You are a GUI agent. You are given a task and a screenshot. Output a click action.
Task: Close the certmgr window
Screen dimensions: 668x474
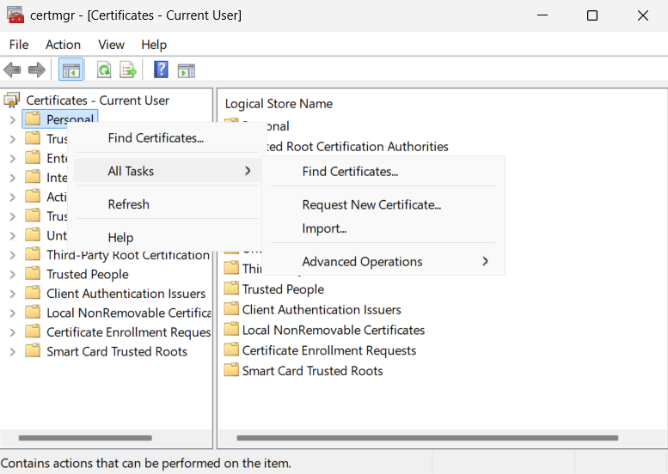(643, 15)
